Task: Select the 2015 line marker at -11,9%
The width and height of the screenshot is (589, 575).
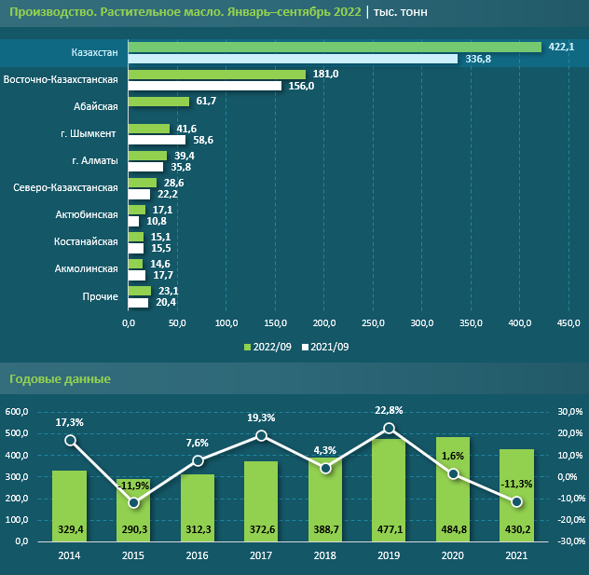Action: [x=133, y=502]
